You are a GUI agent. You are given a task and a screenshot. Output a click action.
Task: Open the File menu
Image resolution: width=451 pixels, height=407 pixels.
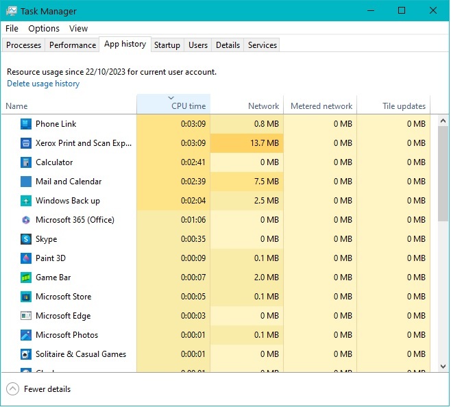(x=12, y=29)
